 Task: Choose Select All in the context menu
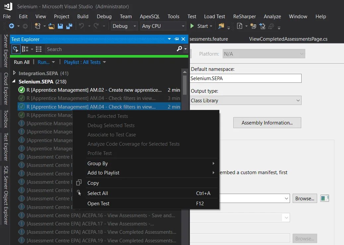146,193
